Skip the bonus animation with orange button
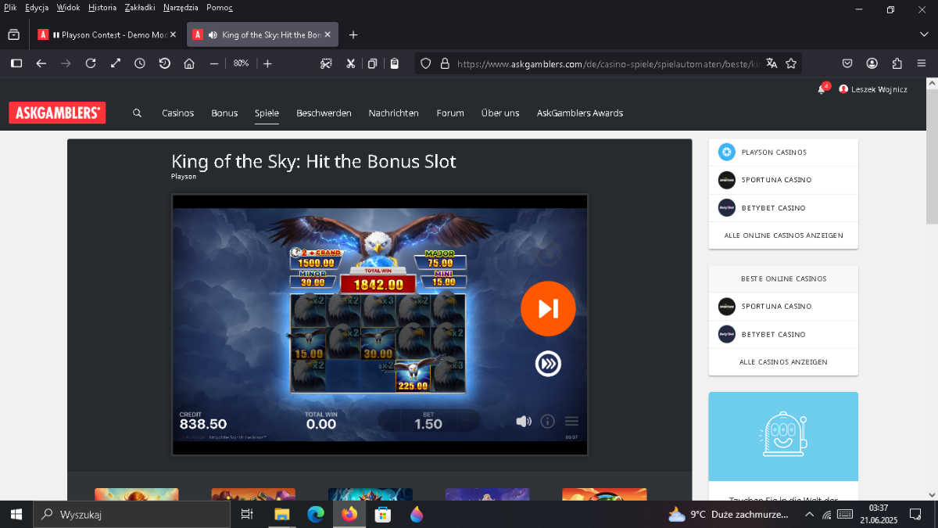938x528 pixels. point(548,309)
